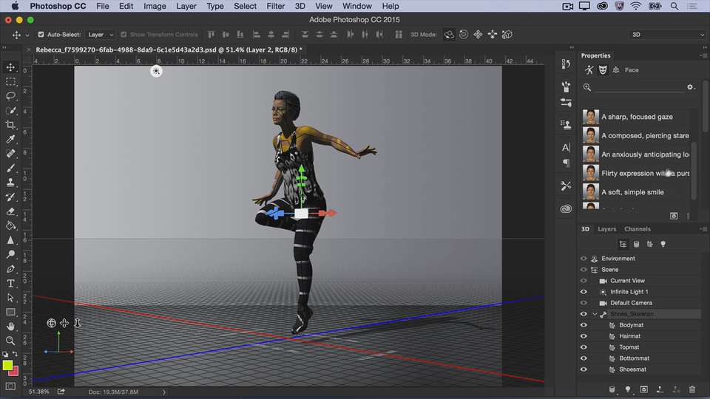Toggle visibility of Hairmat material

click(x=584, y=336)
